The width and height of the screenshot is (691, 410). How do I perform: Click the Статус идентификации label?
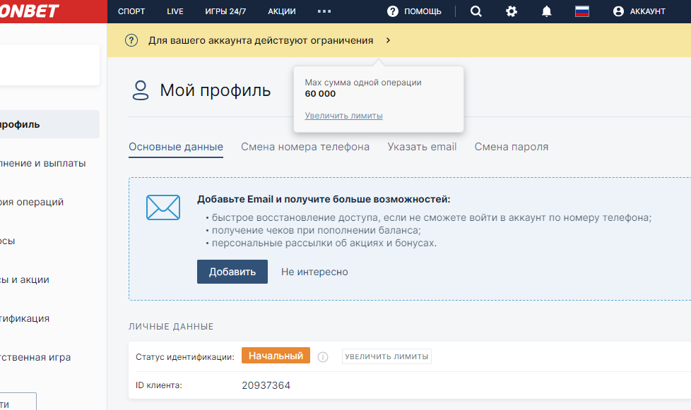click(185, 357)
